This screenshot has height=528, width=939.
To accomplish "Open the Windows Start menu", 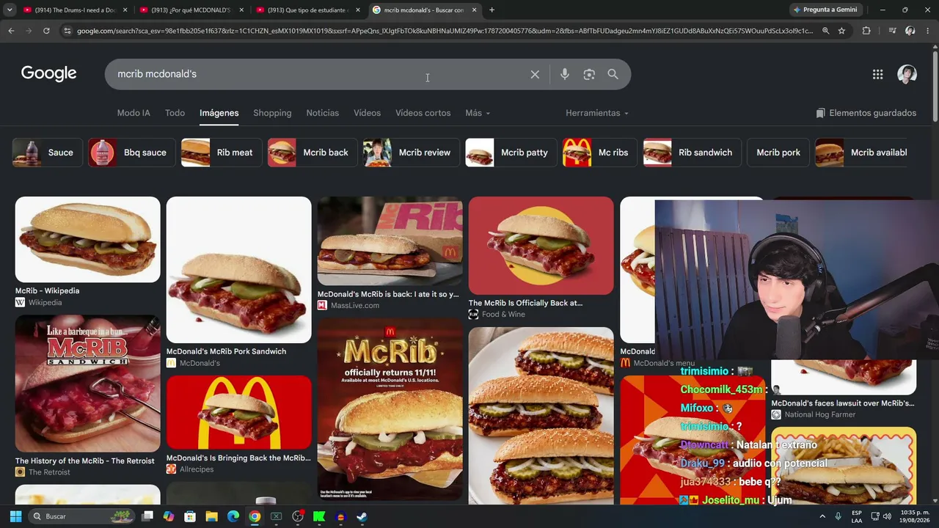I will (15, 516).
